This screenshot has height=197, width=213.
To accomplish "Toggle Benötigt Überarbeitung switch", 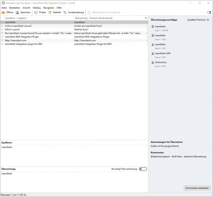I will [143, 169].
